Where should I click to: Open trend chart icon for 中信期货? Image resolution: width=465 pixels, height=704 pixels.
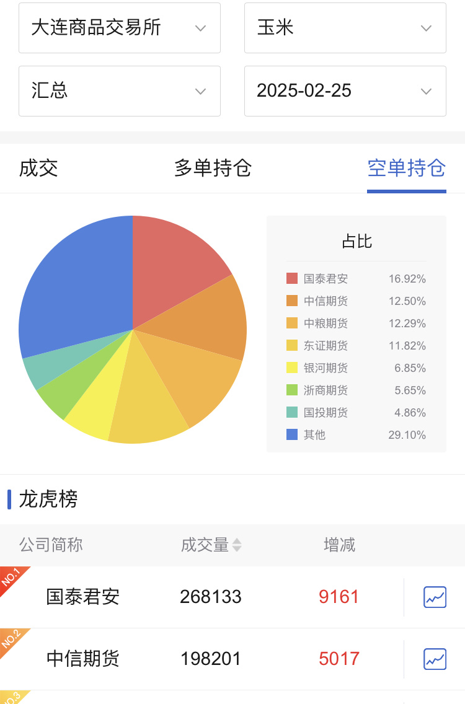(x=435, y=659)
